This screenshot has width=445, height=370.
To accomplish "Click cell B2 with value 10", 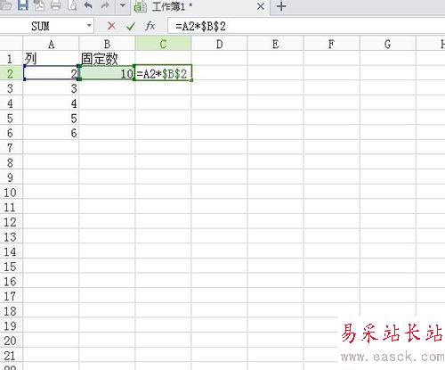I will click(x=107, y=73).
